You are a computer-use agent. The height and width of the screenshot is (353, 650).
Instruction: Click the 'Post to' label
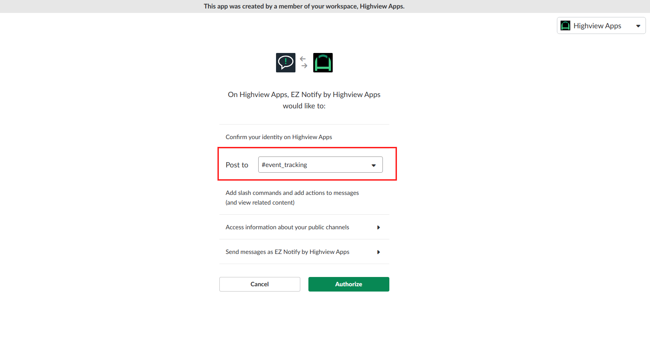point(237,165)
